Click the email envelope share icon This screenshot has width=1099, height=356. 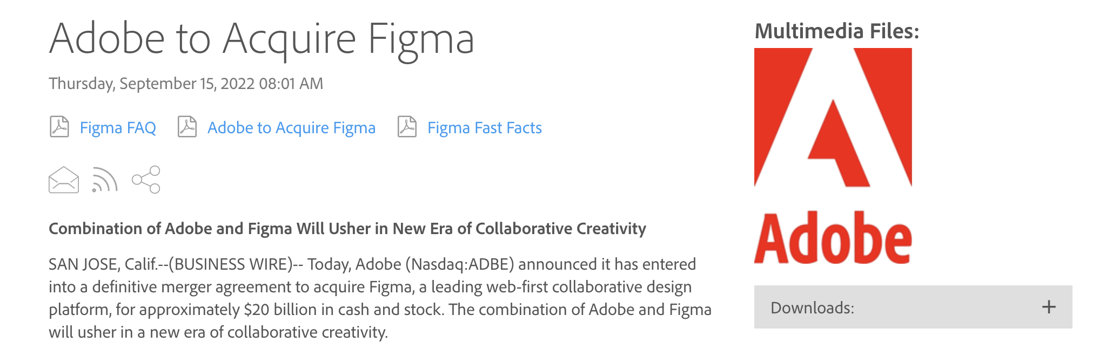point(63,181)
